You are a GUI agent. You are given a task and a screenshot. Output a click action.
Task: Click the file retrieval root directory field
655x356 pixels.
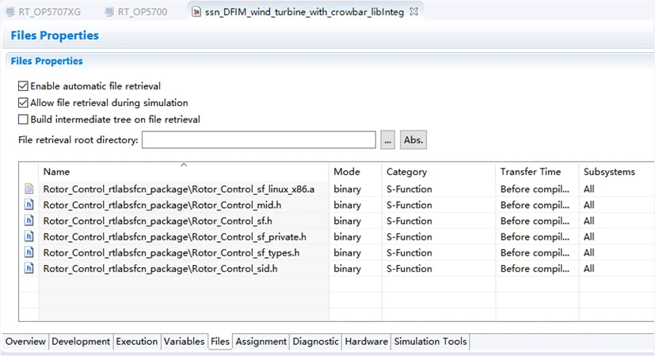click(258, 140)
